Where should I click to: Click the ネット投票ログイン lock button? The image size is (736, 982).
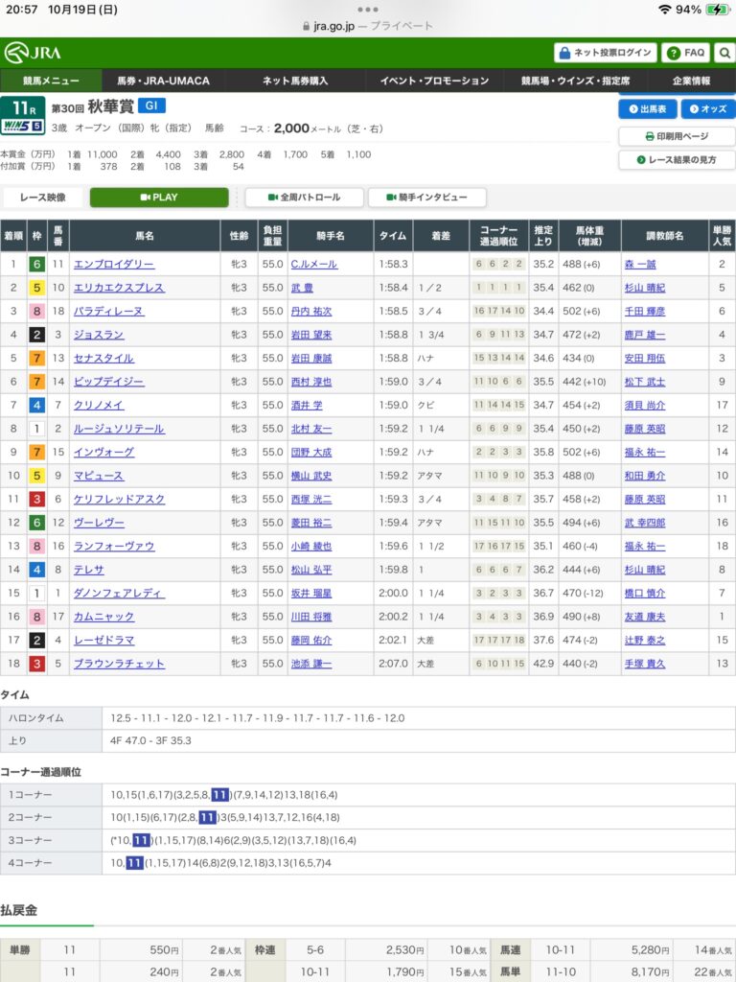(x=606, y=53)
